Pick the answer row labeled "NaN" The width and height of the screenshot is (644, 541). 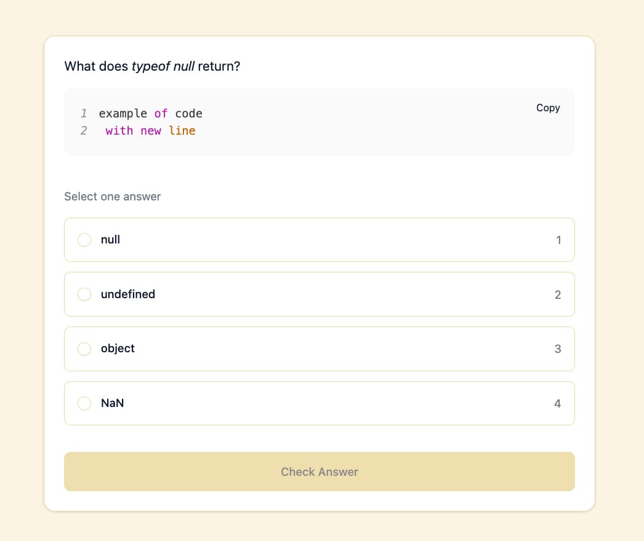[320, 403]
